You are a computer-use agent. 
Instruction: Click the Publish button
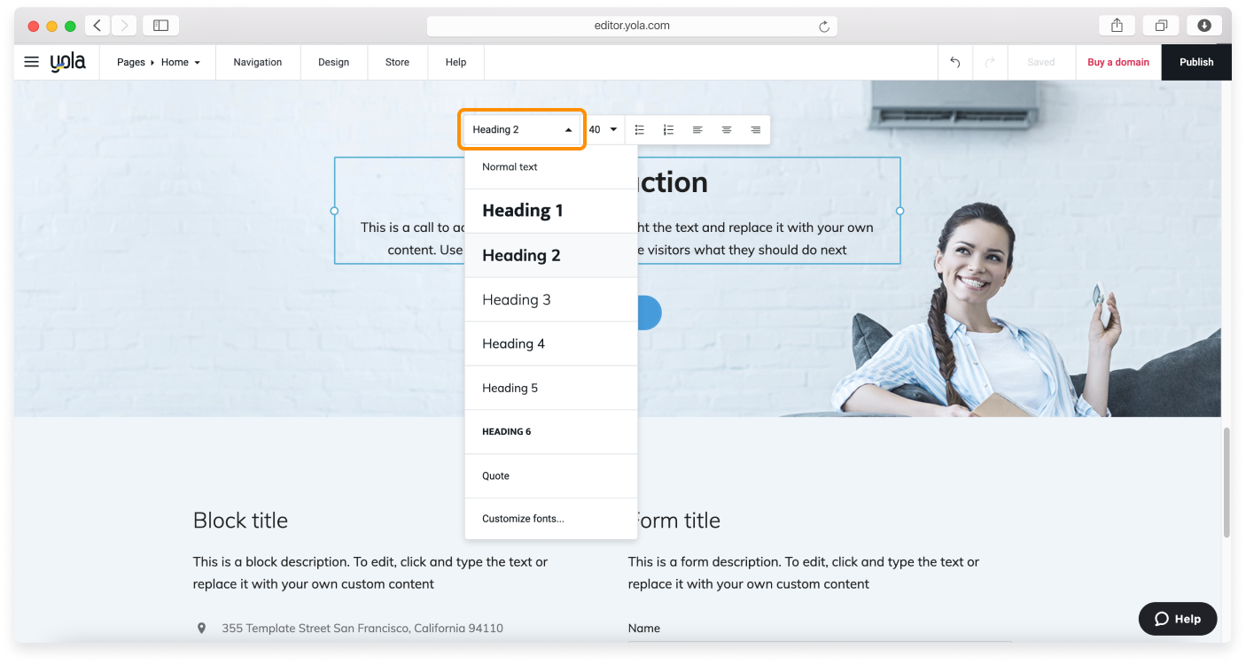[1195, 62]
